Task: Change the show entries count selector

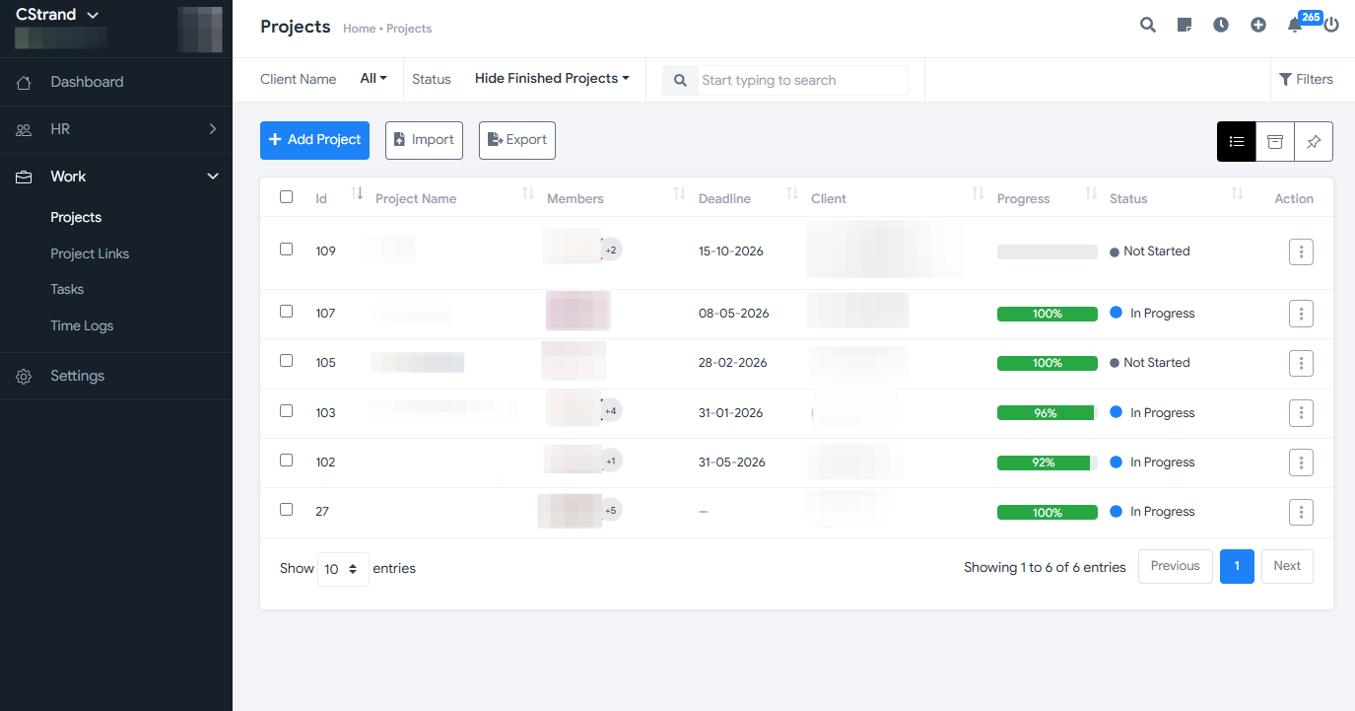Action: [343, 569]
